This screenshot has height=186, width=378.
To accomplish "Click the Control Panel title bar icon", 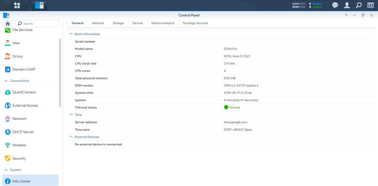I will [6, 15].
